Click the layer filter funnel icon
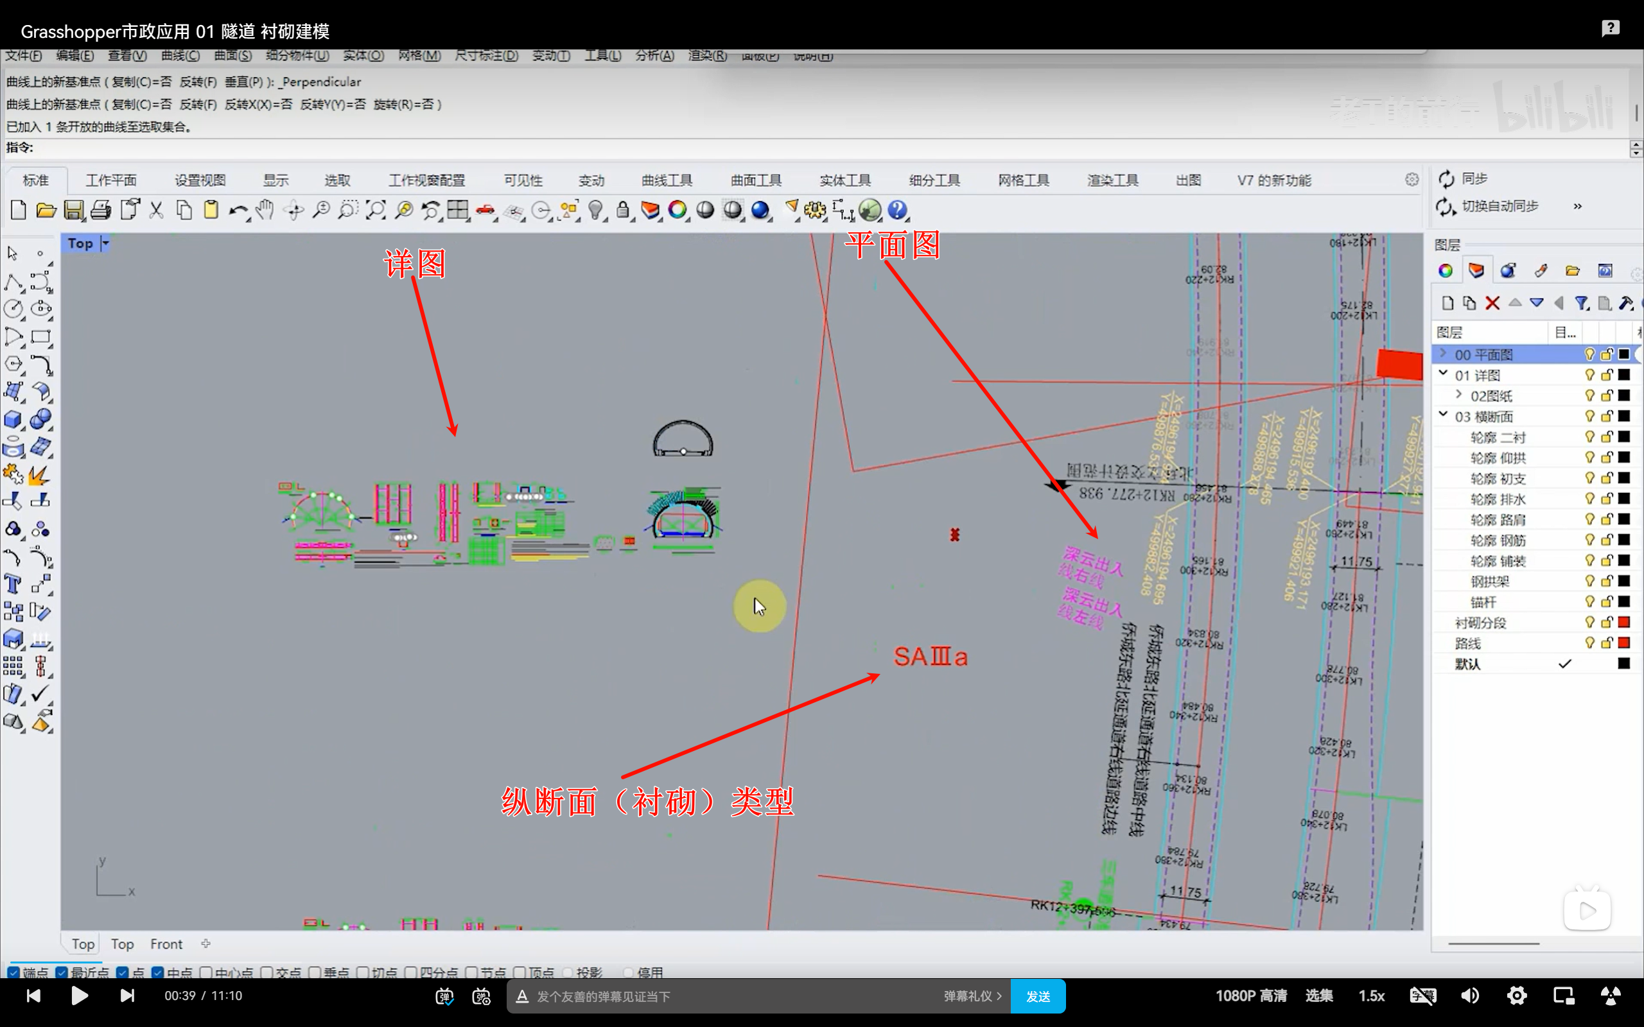Screen dimensions: 1644x1027 click(x=1582, y=303)
